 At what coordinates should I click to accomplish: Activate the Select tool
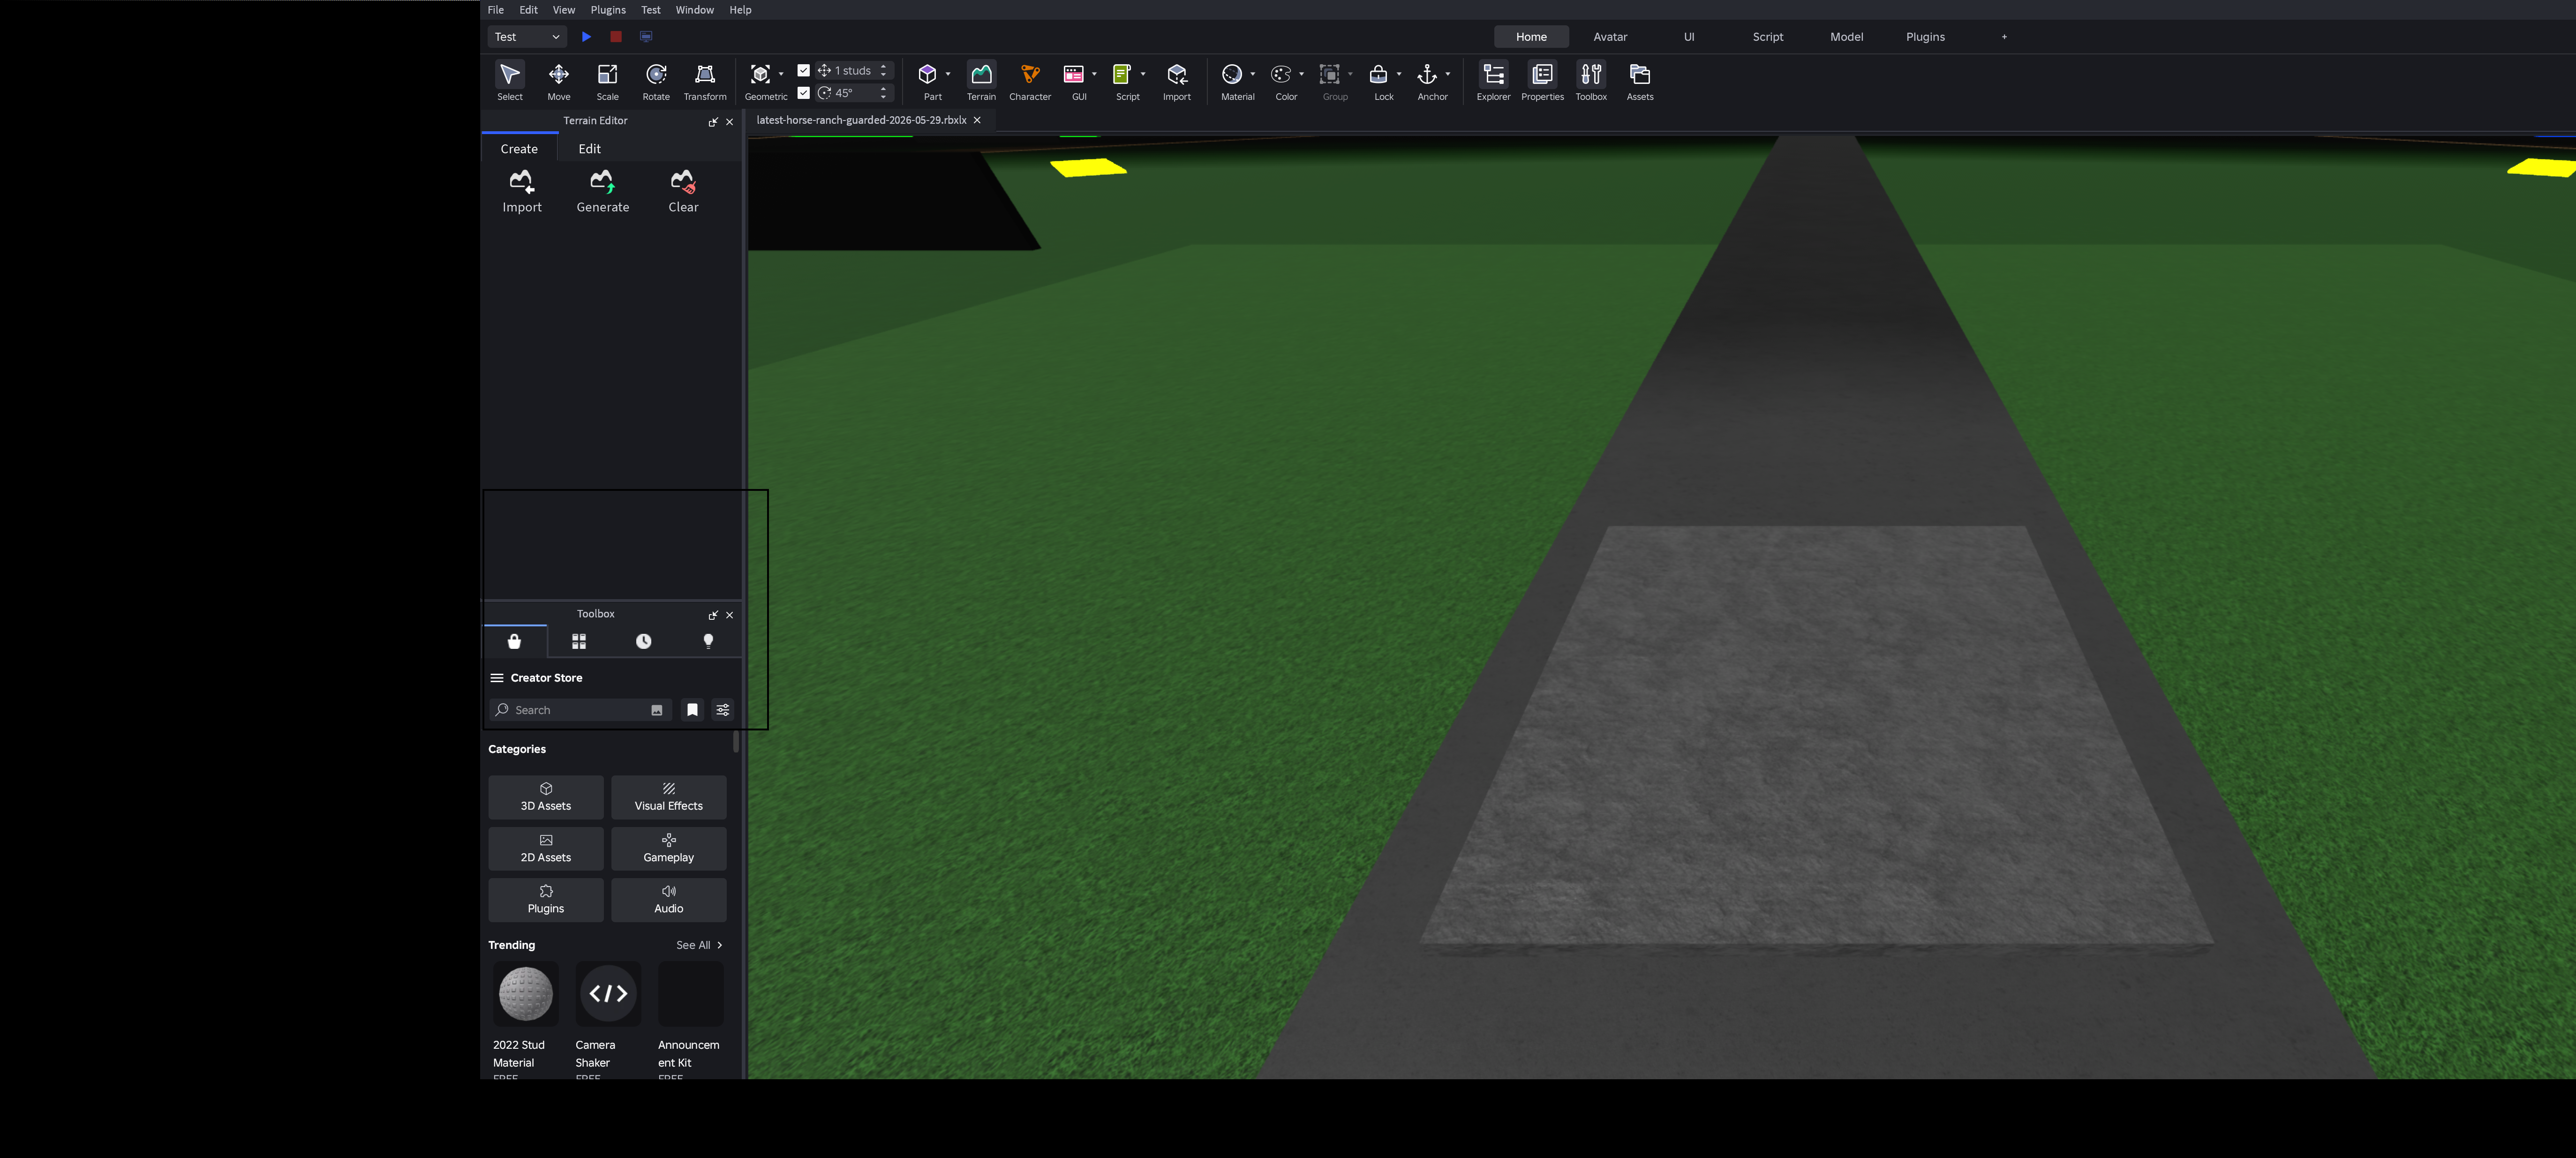tap(510, 81)
